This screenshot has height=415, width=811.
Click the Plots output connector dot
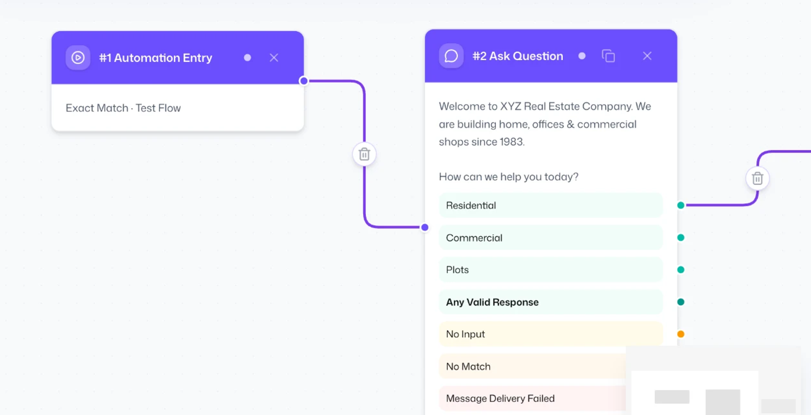click(x=681, y=270)
